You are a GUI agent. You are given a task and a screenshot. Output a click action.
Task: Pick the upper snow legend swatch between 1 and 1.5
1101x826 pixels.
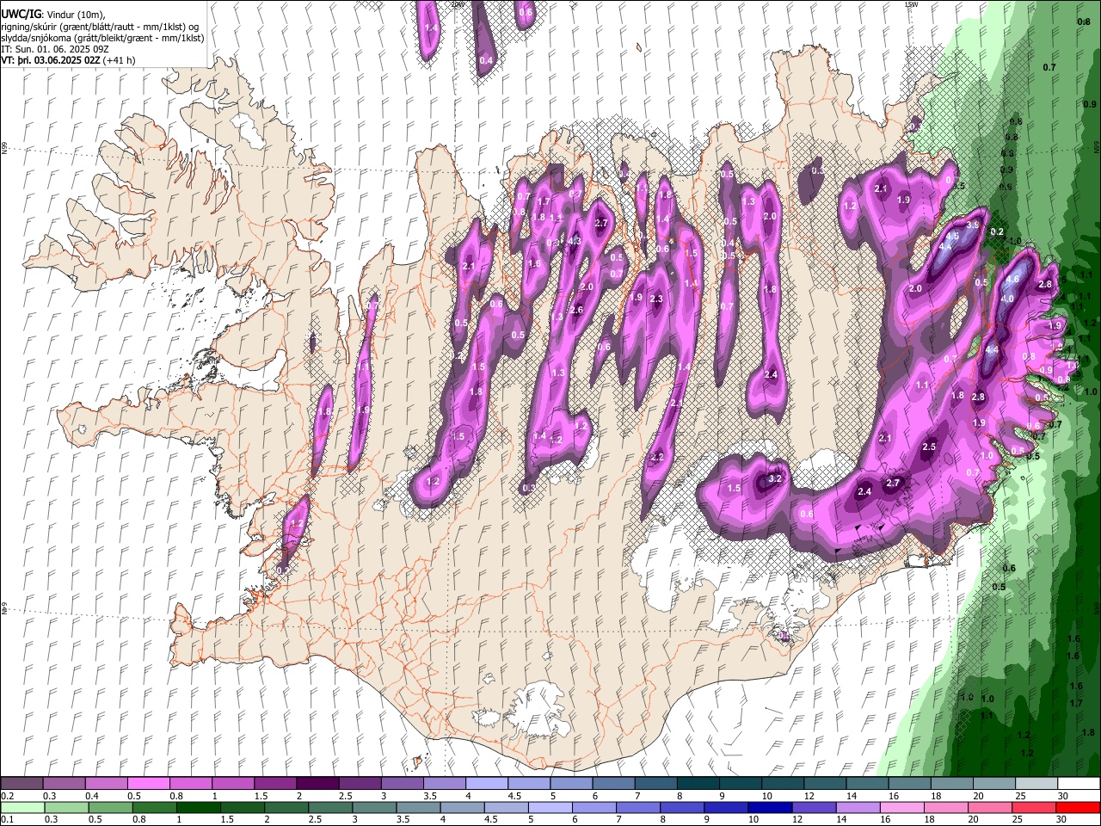tap(234, 783)
